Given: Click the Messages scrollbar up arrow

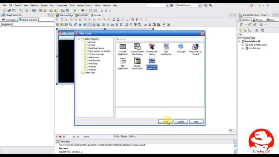Looking at the screenshot, I should click(x=235, y=145).
